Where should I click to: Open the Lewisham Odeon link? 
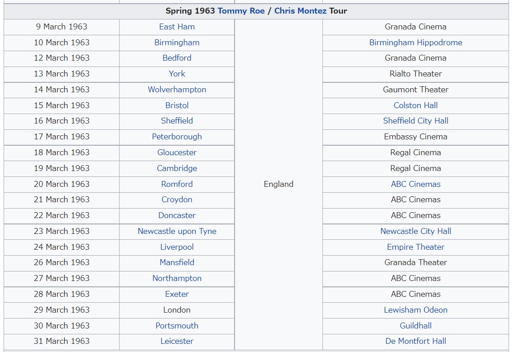point(416,310)
